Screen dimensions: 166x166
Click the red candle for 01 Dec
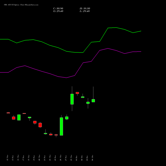(x=77, y=93)
